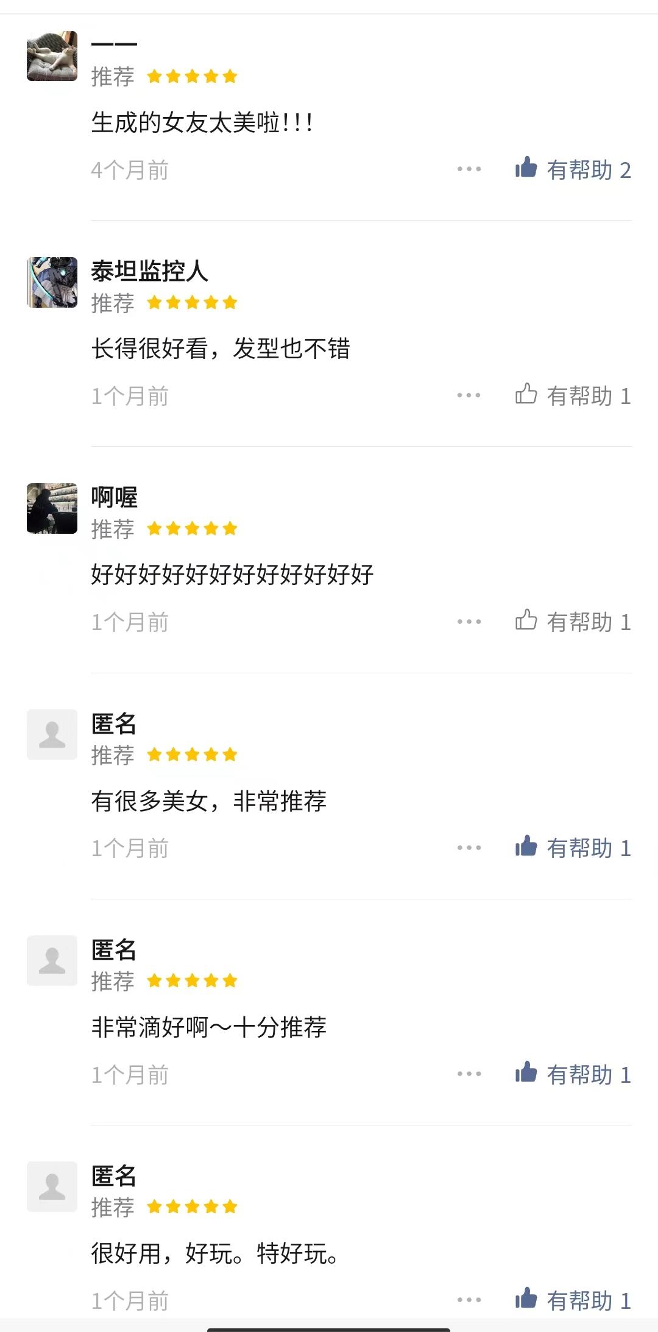The width and height of the screenshot is (658, 1332).
Task: Open 啊喔's profile picture
Action: [x=52, y=508]
